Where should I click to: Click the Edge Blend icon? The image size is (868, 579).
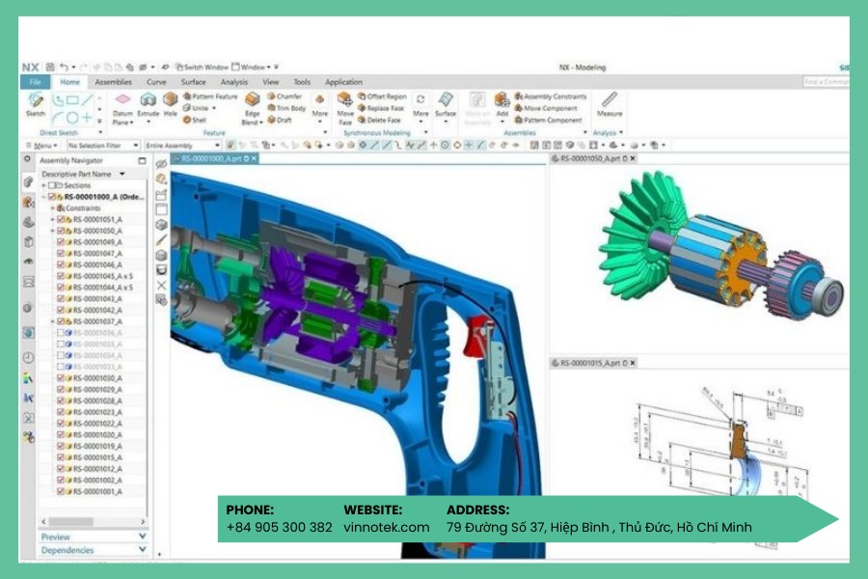point(253,99)
